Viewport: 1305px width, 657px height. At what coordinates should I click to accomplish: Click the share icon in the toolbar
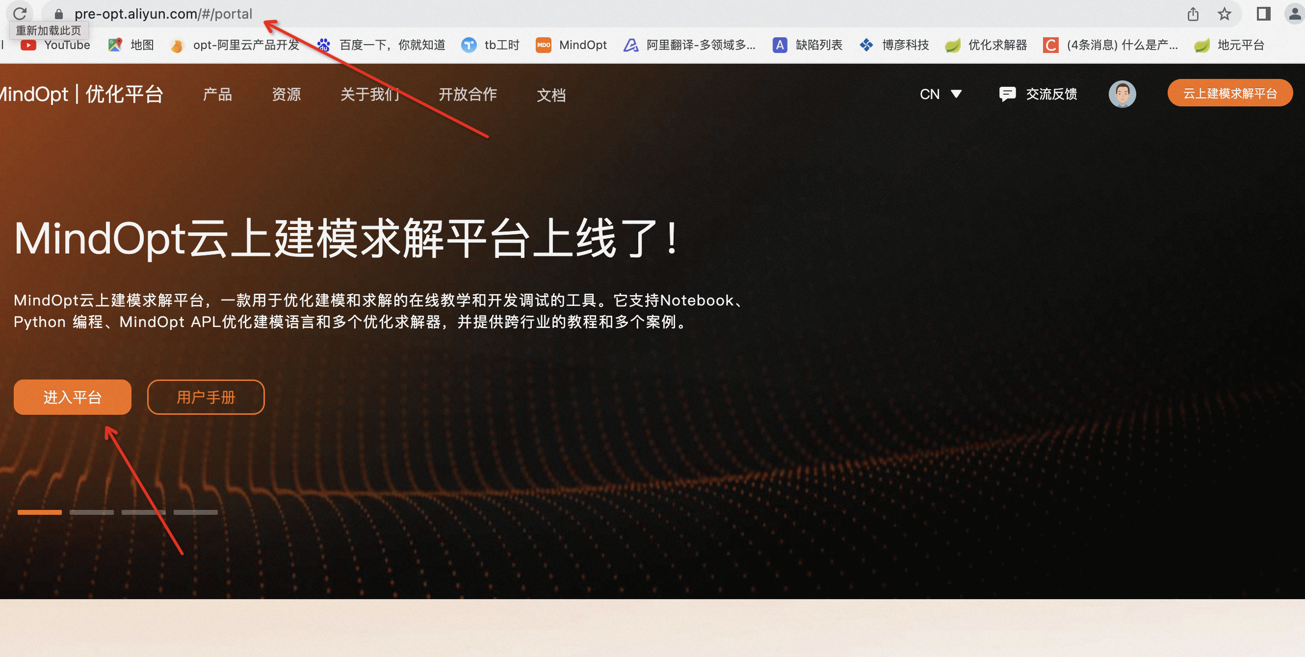click(1193, 14)
